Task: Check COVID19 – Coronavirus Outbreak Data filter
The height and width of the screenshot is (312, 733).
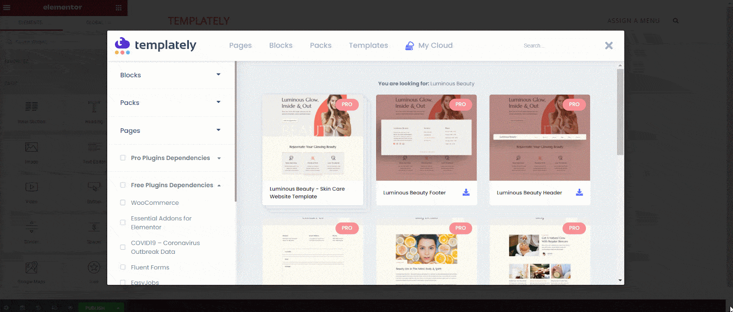Action: (123, 247)
